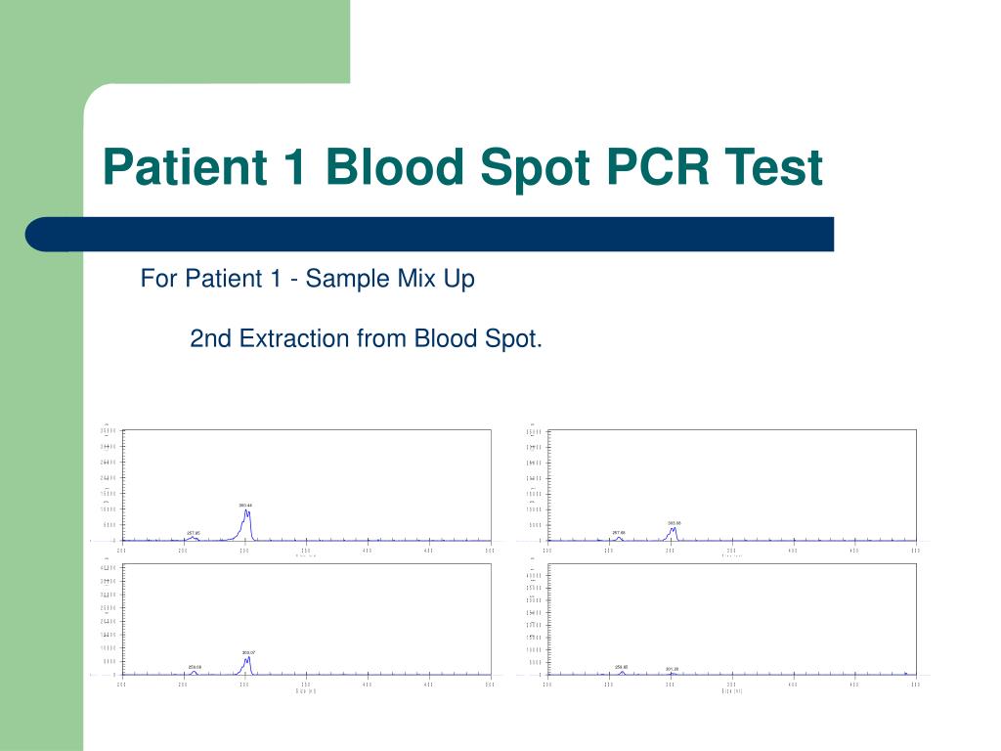
Task: Click the 'Patient 1 Blood Spot PCR Test' title
Action: (462, 167)
